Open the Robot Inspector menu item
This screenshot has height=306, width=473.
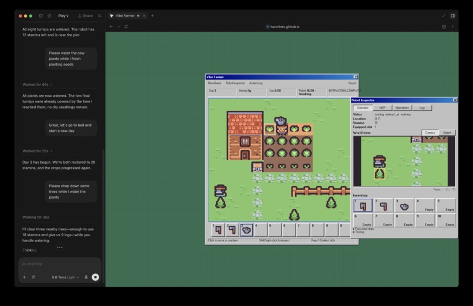click(235, 83)
